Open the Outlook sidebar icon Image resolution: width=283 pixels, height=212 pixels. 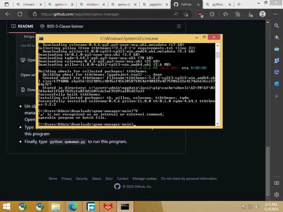(x=276, y=84)
